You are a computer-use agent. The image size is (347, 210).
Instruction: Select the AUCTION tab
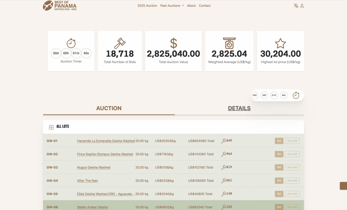coord(109,108)
